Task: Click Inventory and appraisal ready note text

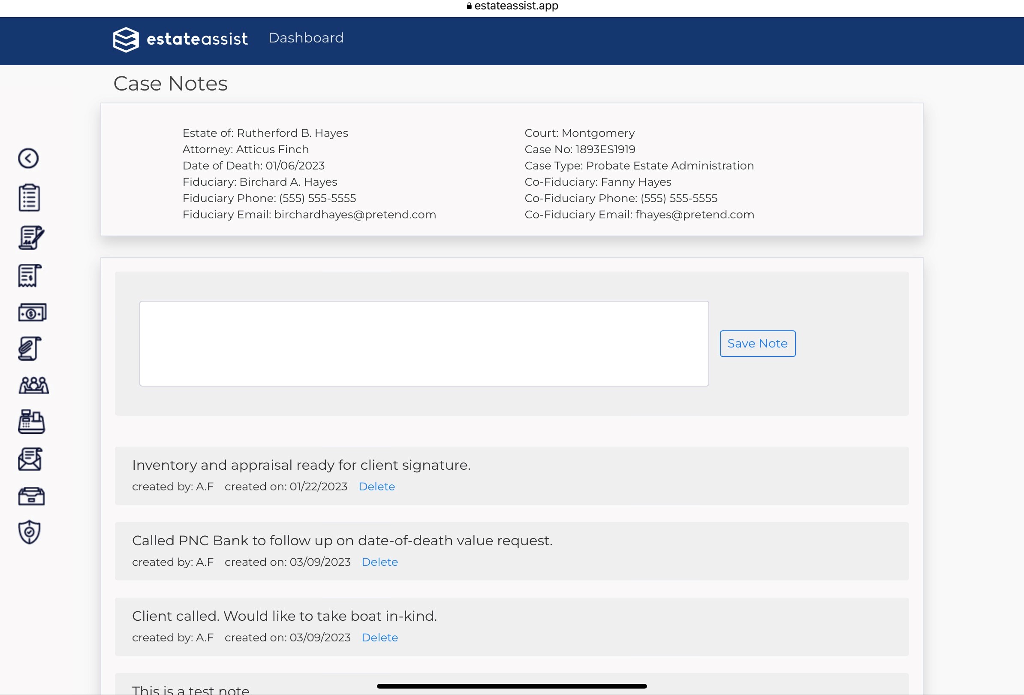Action: tap(301, 465)
